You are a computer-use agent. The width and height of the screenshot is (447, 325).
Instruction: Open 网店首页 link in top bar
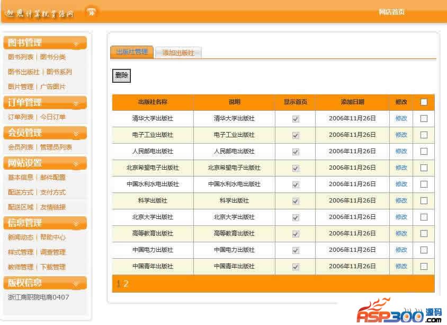[x=391, y=12]
